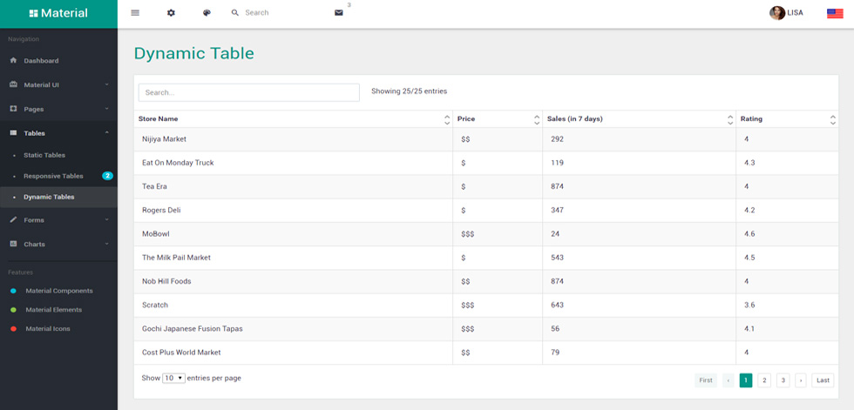This screenshot has width=854, height=410.
Task: Click the First pagination button
Action: pyautogui.click(x=706, y=380)
